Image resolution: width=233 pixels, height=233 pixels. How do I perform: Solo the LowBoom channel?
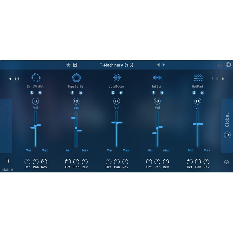coord(113,93)
